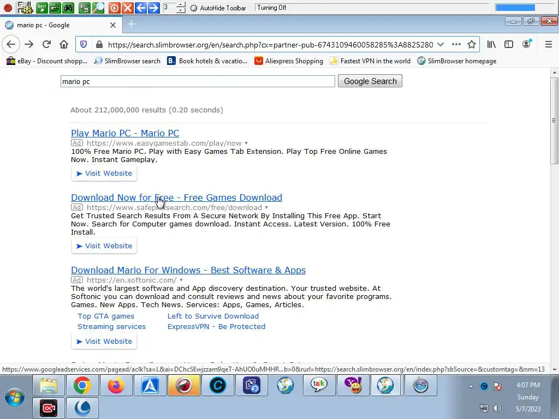559x419 pixels.
Task: Click the tracking protection shield icon
Action: [84, 44]
